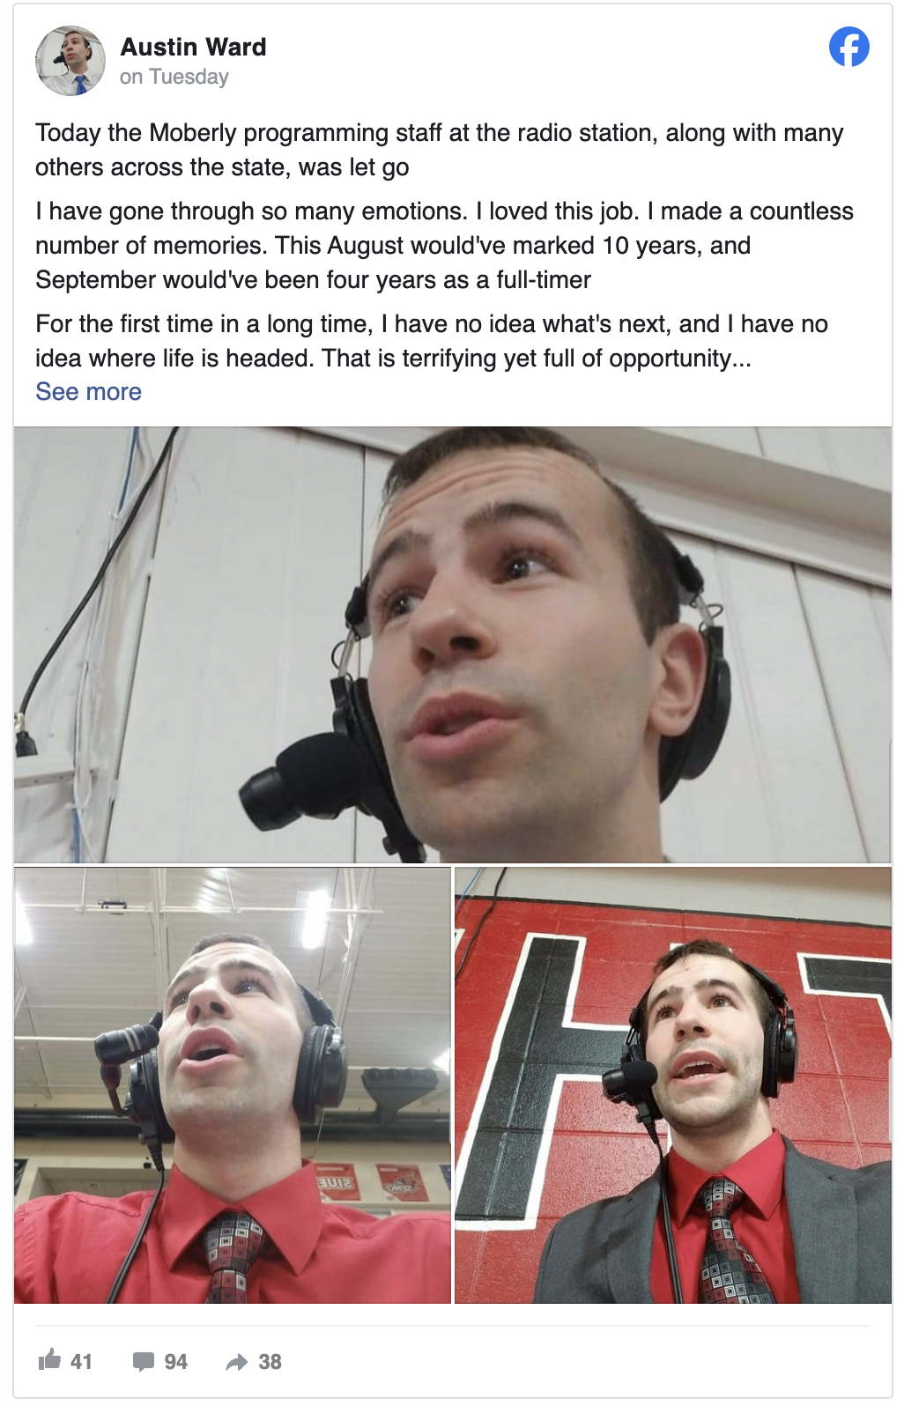Open bottom-left photo with ceiling lights
The width and height of the screenshot is (904, 1406).
pos(233,1085)
